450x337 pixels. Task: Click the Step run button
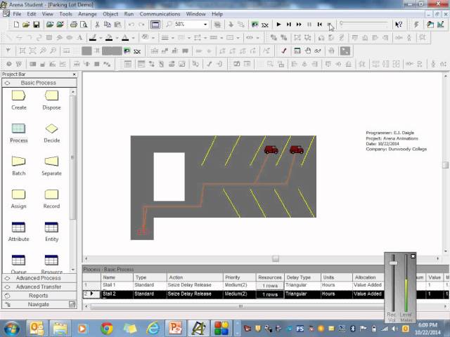pos(289,25)
